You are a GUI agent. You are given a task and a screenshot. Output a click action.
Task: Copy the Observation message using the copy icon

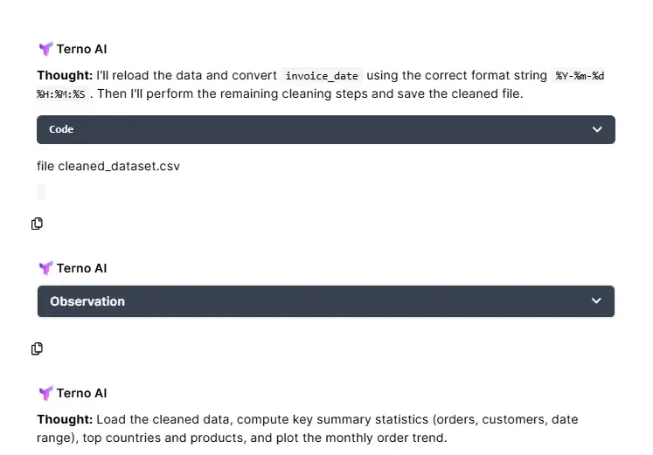[37, 348]
